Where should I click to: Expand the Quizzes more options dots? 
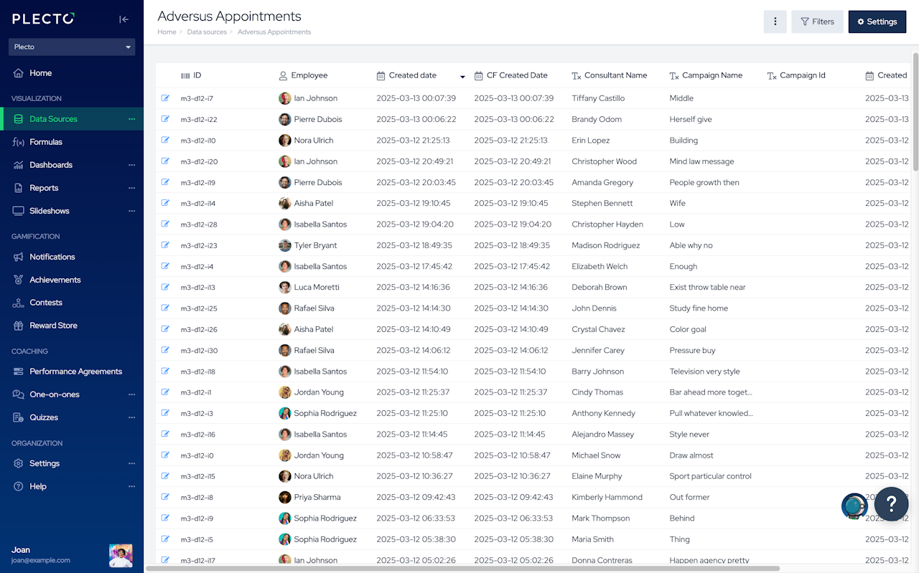(131, 417)
